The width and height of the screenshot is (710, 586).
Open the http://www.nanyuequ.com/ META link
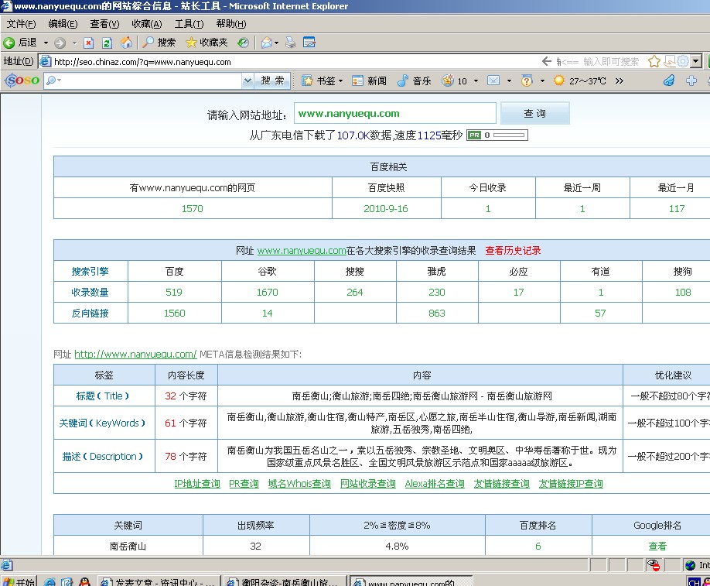[135, 354]
